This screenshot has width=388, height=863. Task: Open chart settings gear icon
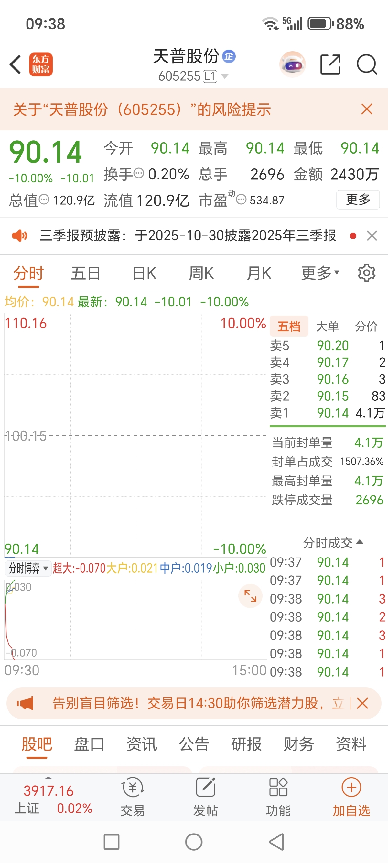(367, 273)
